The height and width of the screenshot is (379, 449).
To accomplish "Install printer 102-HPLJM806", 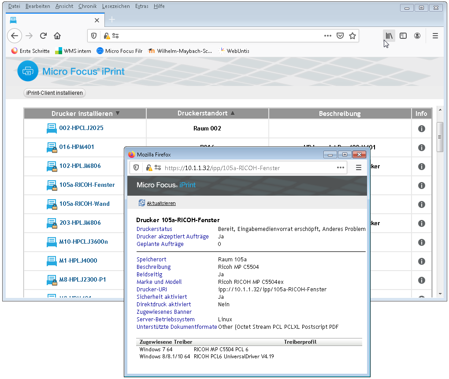I will 80,166.
